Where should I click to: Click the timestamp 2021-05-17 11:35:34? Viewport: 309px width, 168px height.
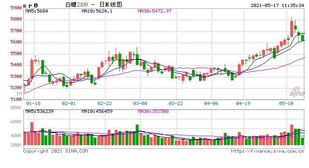(277, 5)
